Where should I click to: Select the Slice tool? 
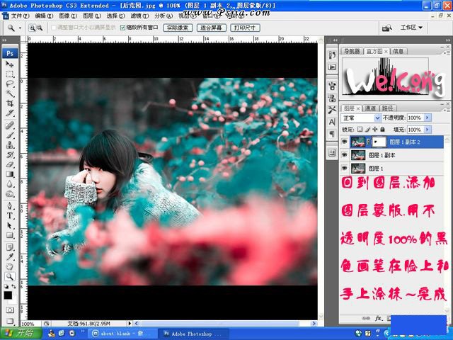click(9, 113)
